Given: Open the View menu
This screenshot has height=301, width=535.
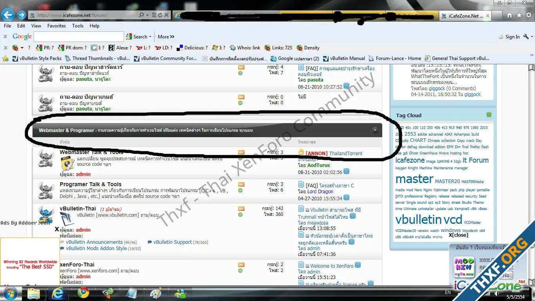Looking at the screenshot, I should 36,25.
